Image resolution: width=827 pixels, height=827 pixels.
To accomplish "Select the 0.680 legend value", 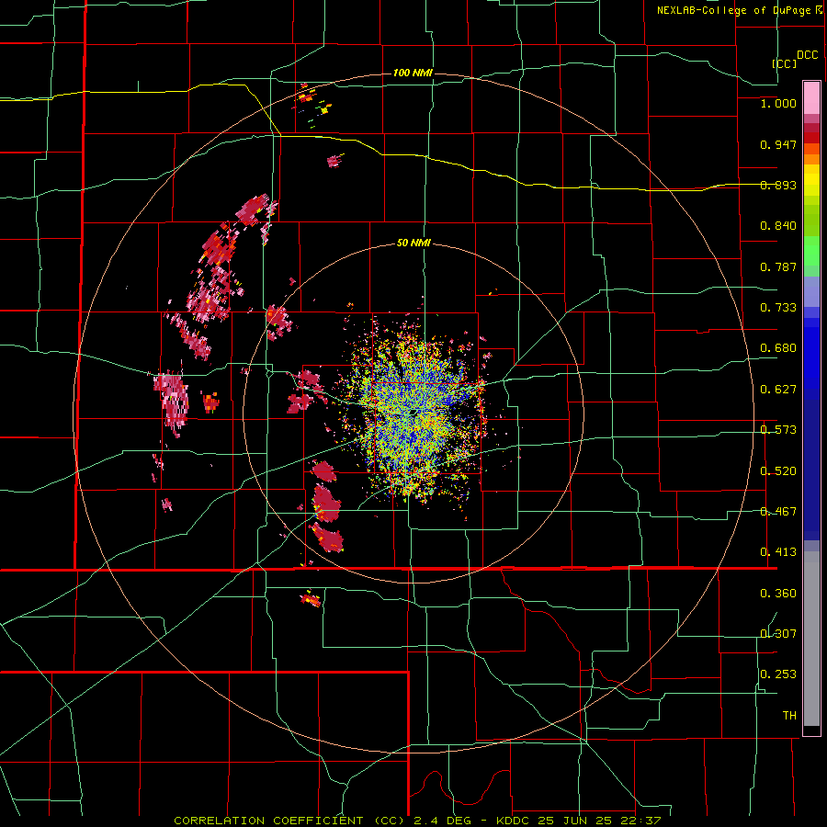I will pos(778,348).
